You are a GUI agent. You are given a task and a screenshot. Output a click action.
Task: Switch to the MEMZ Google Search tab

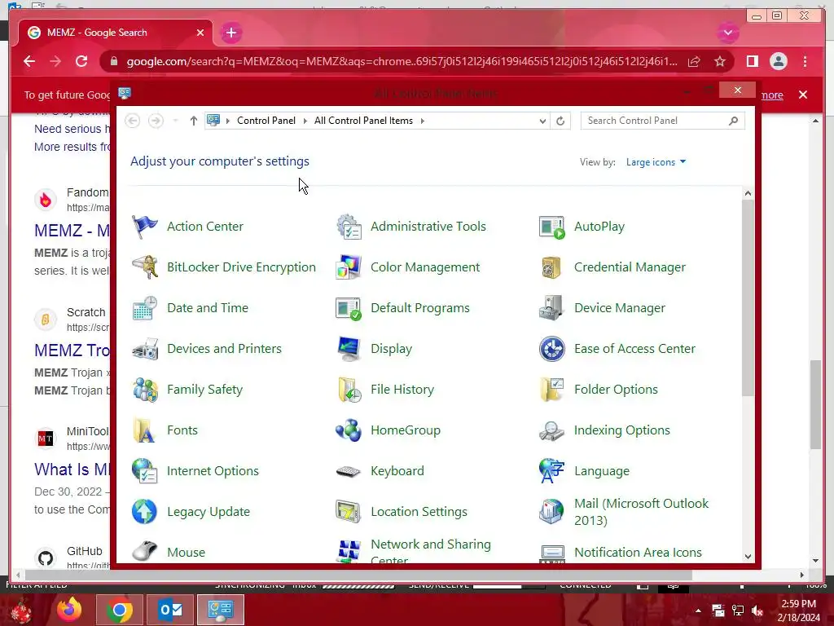pos(116,33)
